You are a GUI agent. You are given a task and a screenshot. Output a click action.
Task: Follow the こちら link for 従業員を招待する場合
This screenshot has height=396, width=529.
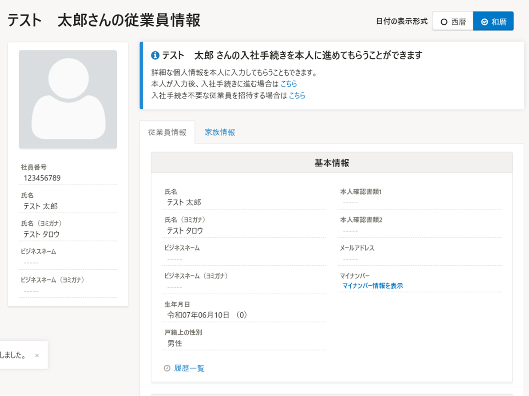(297, 95)
